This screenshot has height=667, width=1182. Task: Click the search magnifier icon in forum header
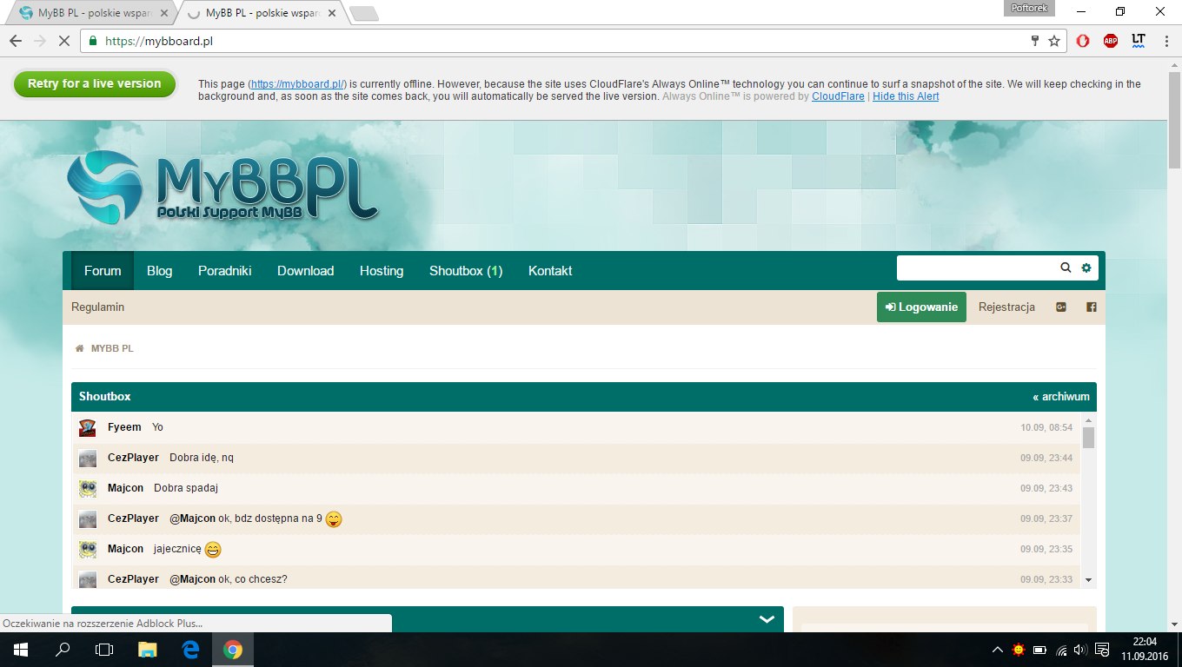1066,268
